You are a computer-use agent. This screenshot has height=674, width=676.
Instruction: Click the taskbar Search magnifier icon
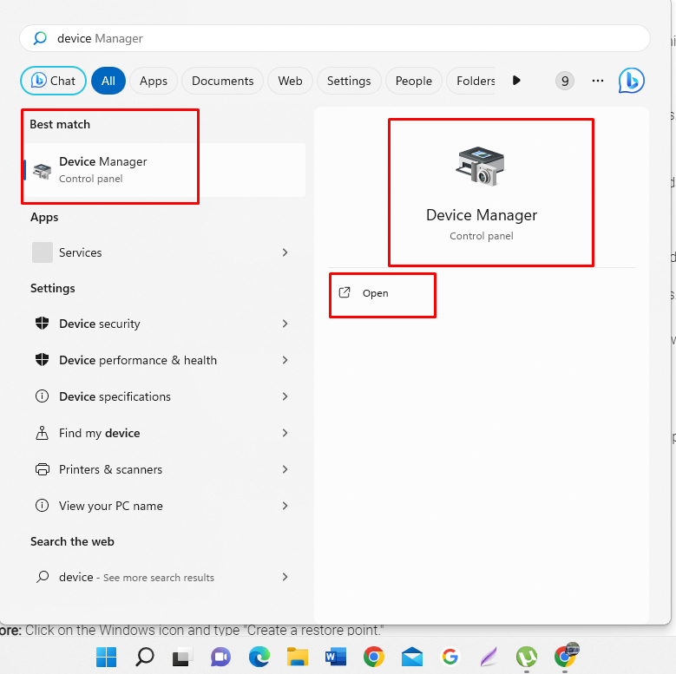[x=144, y=657]
